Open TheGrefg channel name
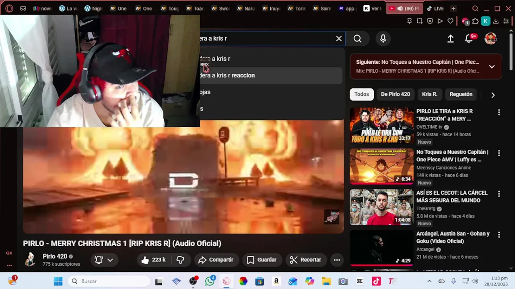The image size is (515, 289). [426, 209]
